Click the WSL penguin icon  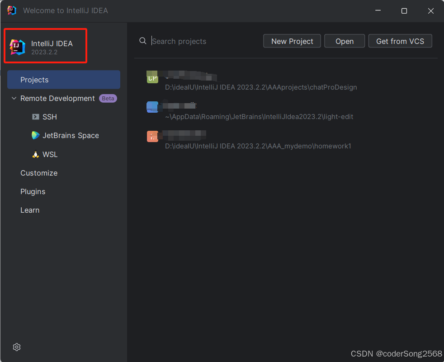pos(35,154)
